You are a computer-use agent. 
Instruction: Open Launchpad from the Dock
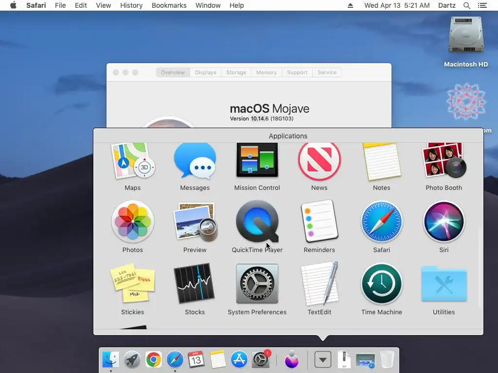point(132,359)
